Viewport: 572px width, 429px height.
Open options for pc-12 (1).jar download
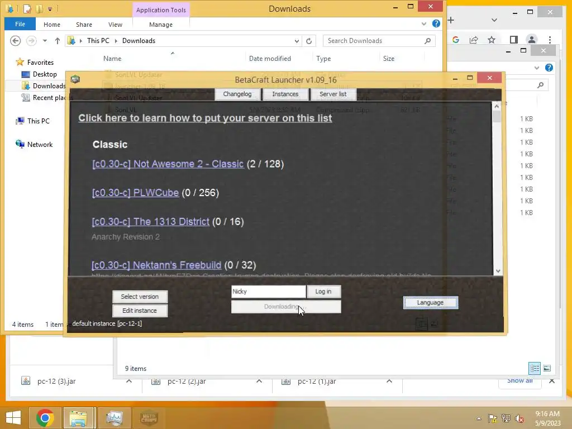click(389, 381)
